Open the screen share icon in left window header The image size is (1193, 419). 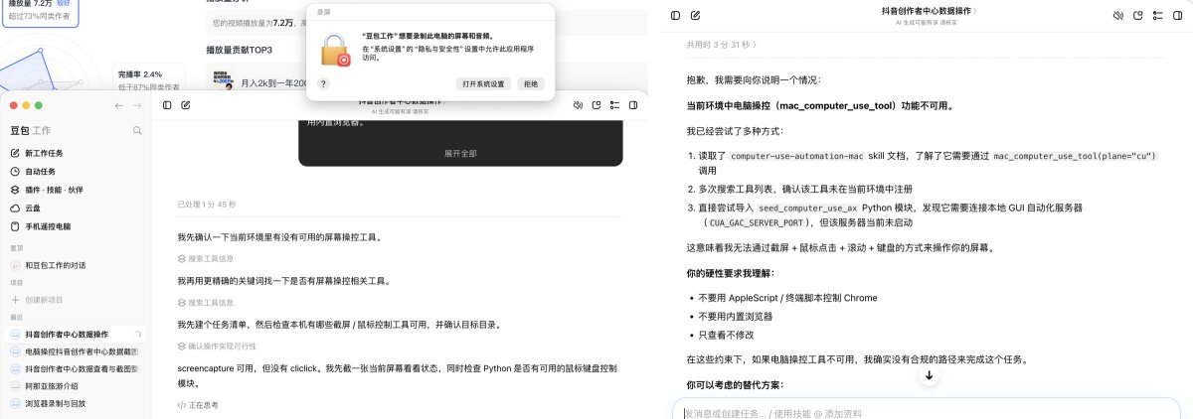tap(596, 106)
